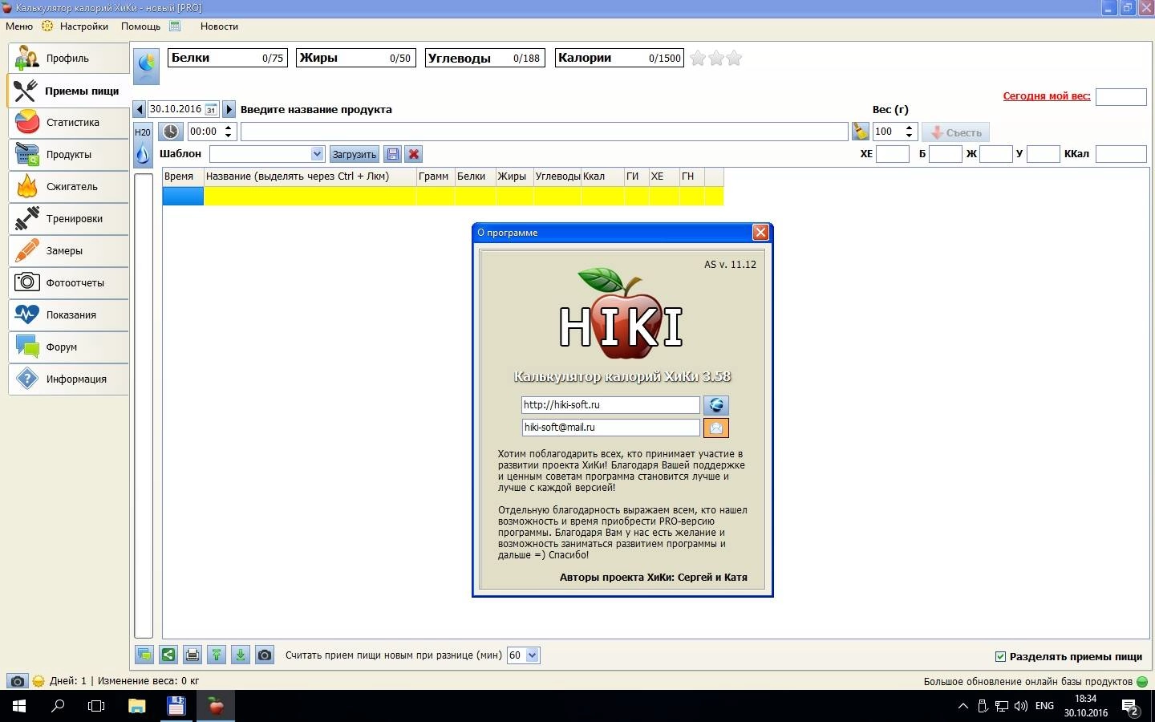This screenshot has width=1155, height=722.
Task: Select the blue time cell in first row
Action: 183,196
